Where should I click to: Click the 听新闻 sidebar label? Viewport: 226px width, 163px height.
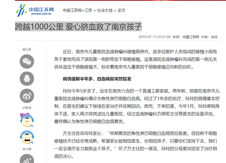pos(26,108)
